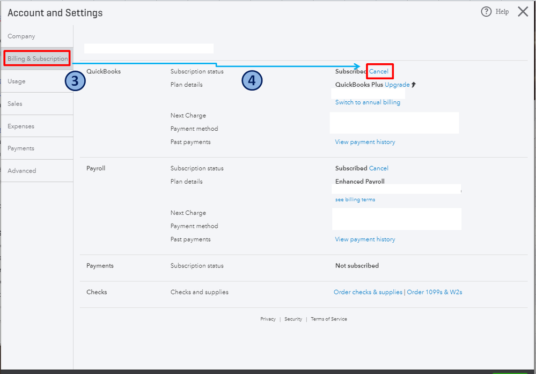Go to the Expenses tab
This screenshot has width=536, height=374.
click(21, 126)
